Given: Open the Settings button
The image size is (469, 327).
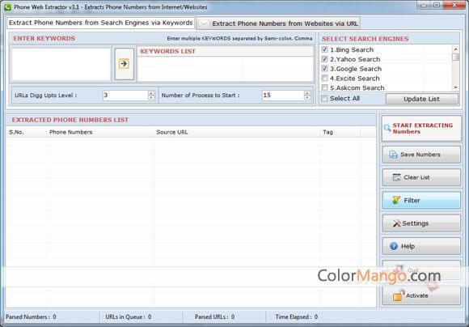Looking at the screenshot, I should click(x=421, y=223).
